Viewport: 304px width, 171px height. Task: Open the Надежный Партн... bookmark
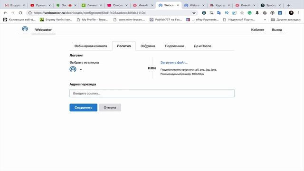239,19
